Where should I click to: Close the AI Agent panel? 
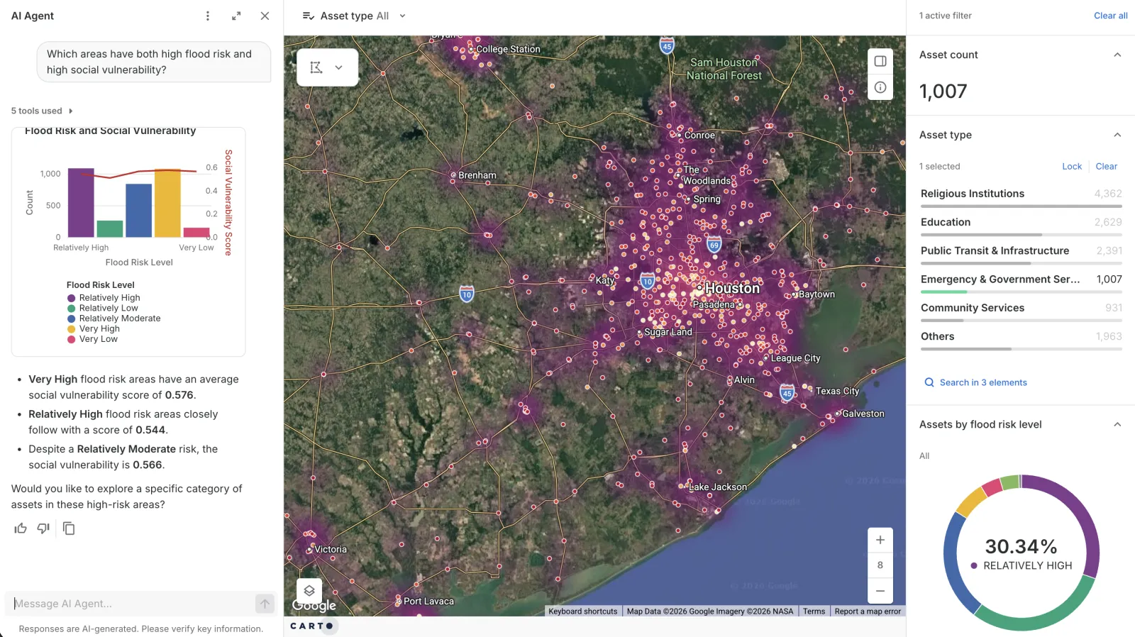[265, 16]
